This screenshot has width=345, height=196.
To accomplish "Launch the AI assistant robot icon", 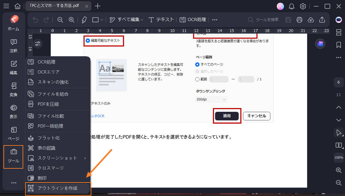I will (338, 20).
